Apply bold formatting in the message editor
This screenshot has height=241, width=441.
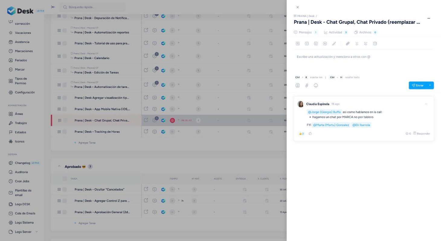[298, 44]
